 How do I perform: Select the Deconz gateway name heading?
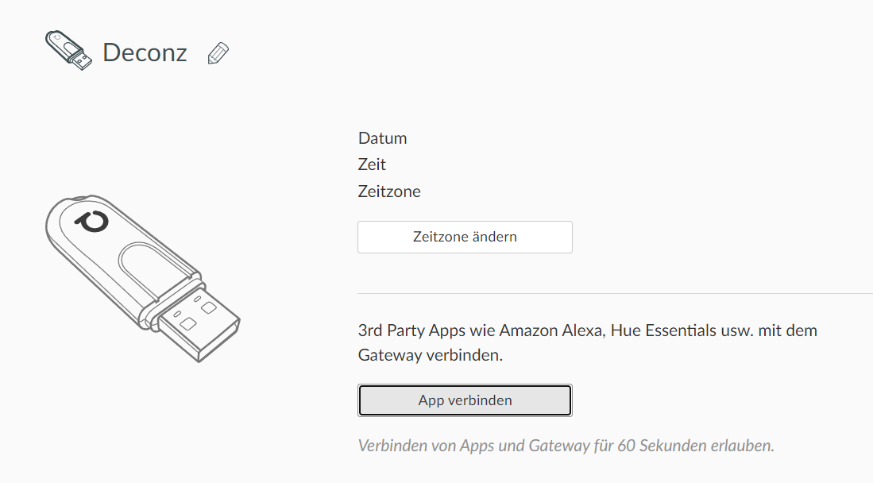pos(145,53)
